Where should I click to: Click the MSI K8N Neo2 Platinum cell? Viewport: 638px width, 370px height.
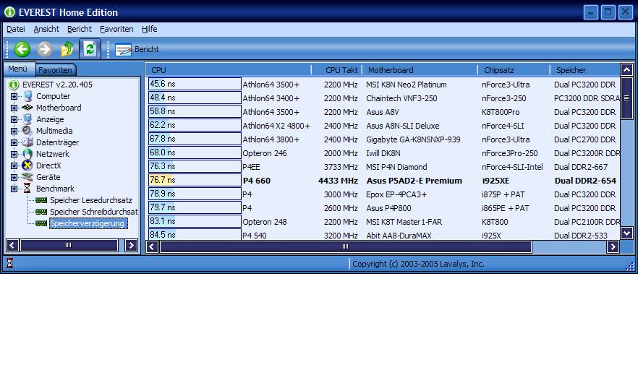[x=406, y=85]
